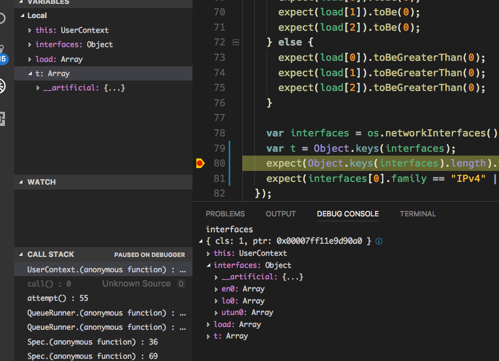Collapse the t: Array variable in Local scope
Screen dimensions: 499x361
click(x=31, y=73)
